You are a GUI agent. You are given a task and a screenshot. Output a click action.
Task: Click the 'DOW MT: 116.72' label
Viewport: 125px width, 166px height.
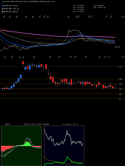point(11,9)
